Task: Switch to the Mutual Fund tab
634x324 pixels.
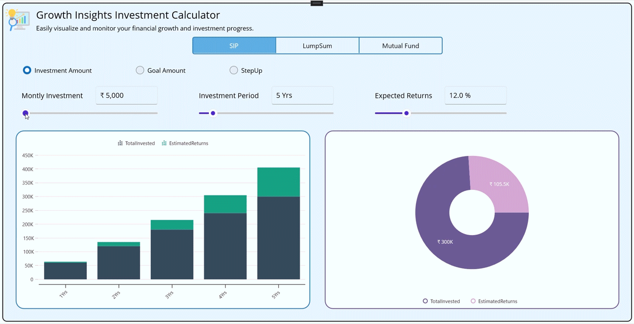Action: tap(400, 46)
